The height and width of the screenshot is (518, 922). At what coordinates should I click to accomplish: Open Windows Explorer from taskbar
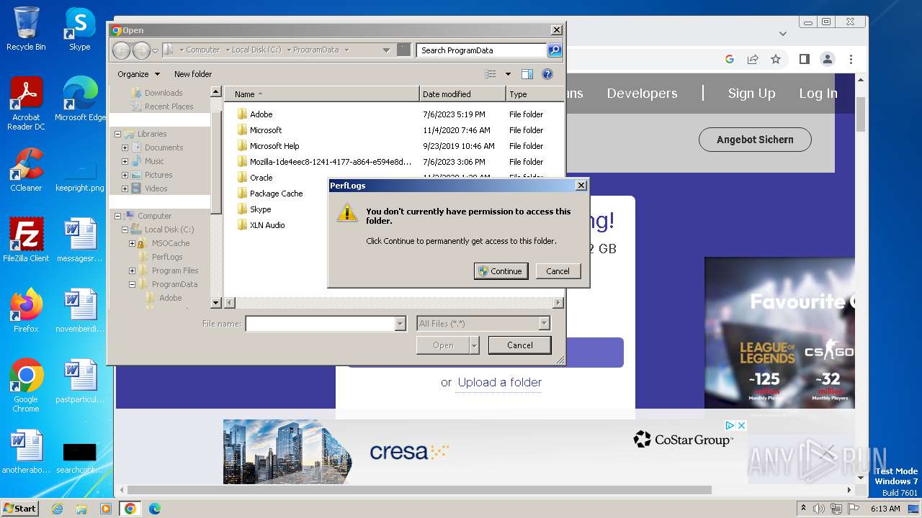click(81, 509)
